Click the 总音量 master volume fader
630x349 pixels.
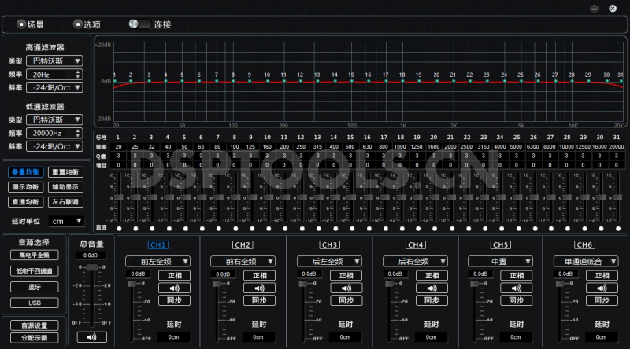pos(92,267)
